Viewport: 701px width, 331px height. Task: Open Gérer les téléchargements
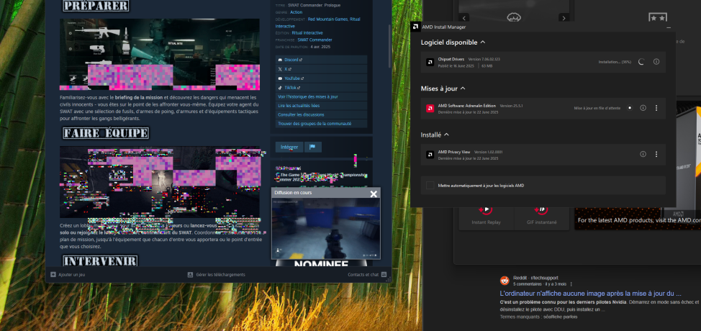(x=220, y=275)
